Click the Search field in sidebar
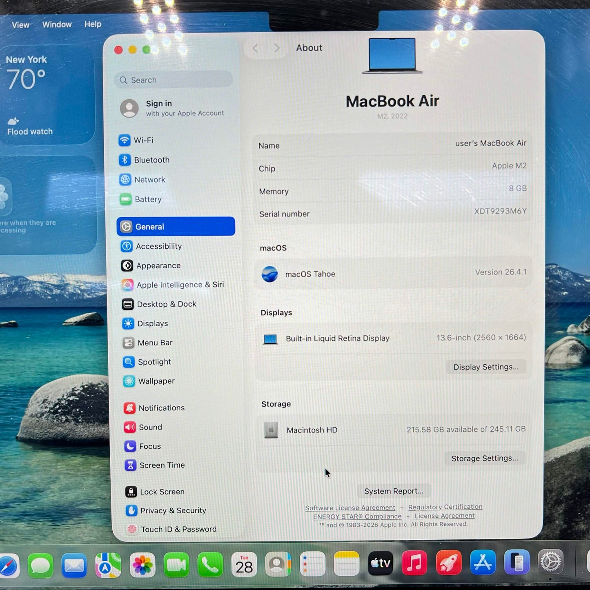The width and height of the screenshot is (590, 590). (x=174, y=80)
